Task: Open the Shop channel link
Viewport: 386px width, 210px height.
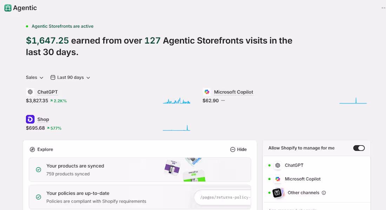Action: (x=43, y=119)
